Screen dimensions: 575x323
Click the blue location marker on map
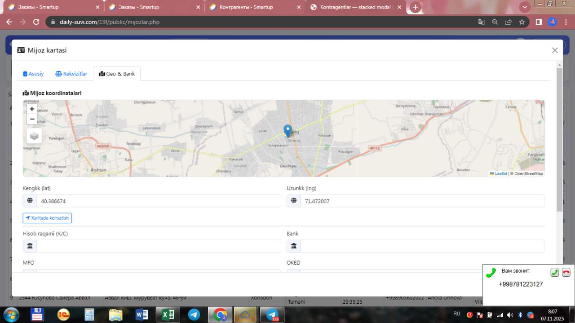click(x=288, y=131)
